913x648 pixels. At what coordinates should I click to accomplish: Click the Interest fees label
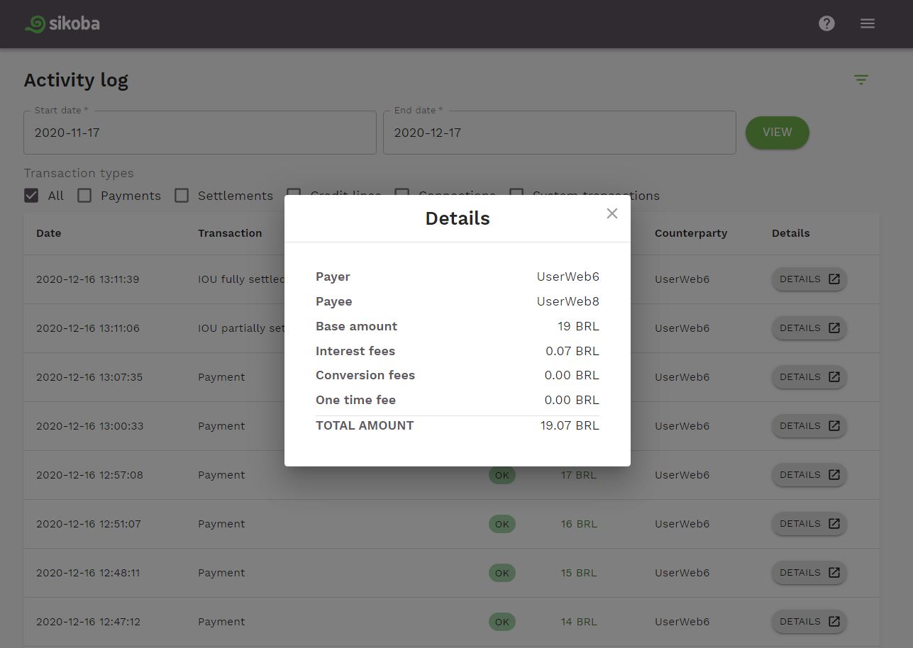[x=355, y=351]
